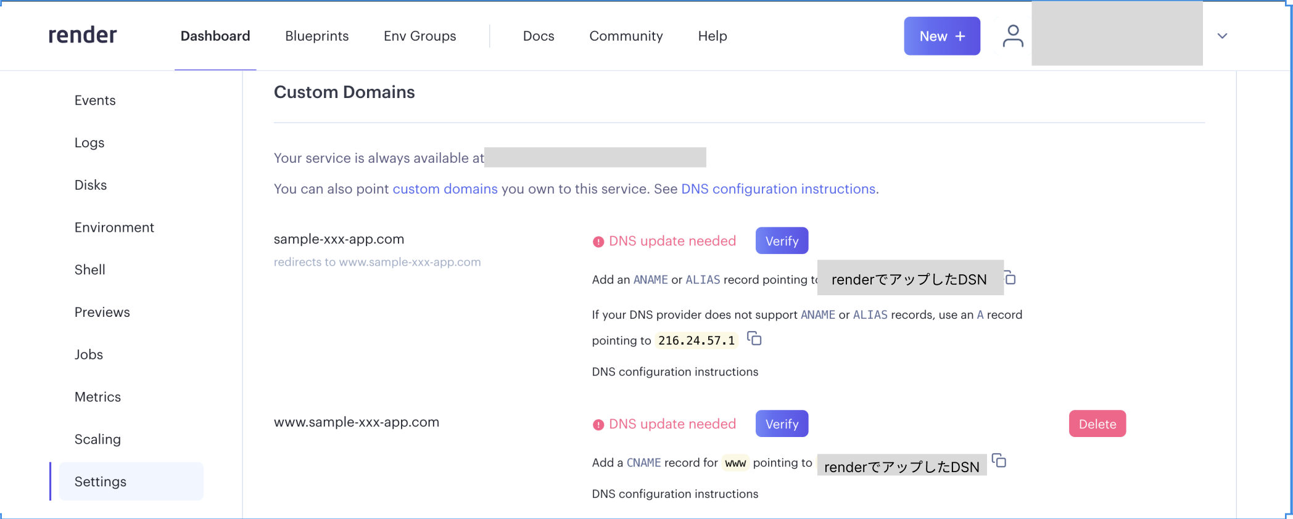Click the render logo

pyautogui.click(x=83, y=35)
